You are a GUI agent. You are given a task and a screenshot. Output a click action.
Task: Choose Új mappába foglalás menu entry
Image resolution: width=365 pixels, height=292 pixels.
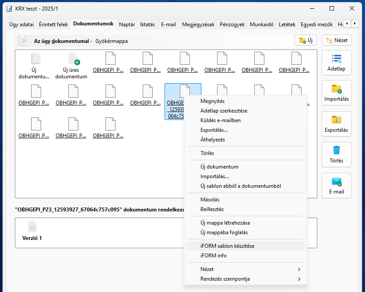pos(246,232)
